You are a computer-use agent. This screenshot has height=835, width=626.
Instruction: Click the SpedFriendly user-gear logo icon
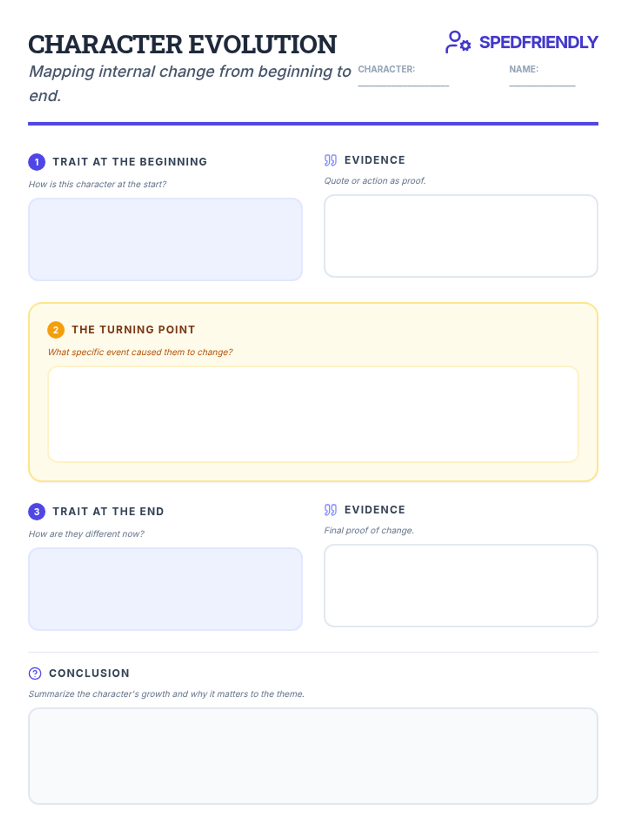click(458, 42)
